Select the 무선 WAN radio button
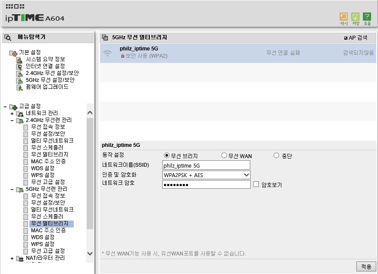378x274 pixels. pos(224,156)
